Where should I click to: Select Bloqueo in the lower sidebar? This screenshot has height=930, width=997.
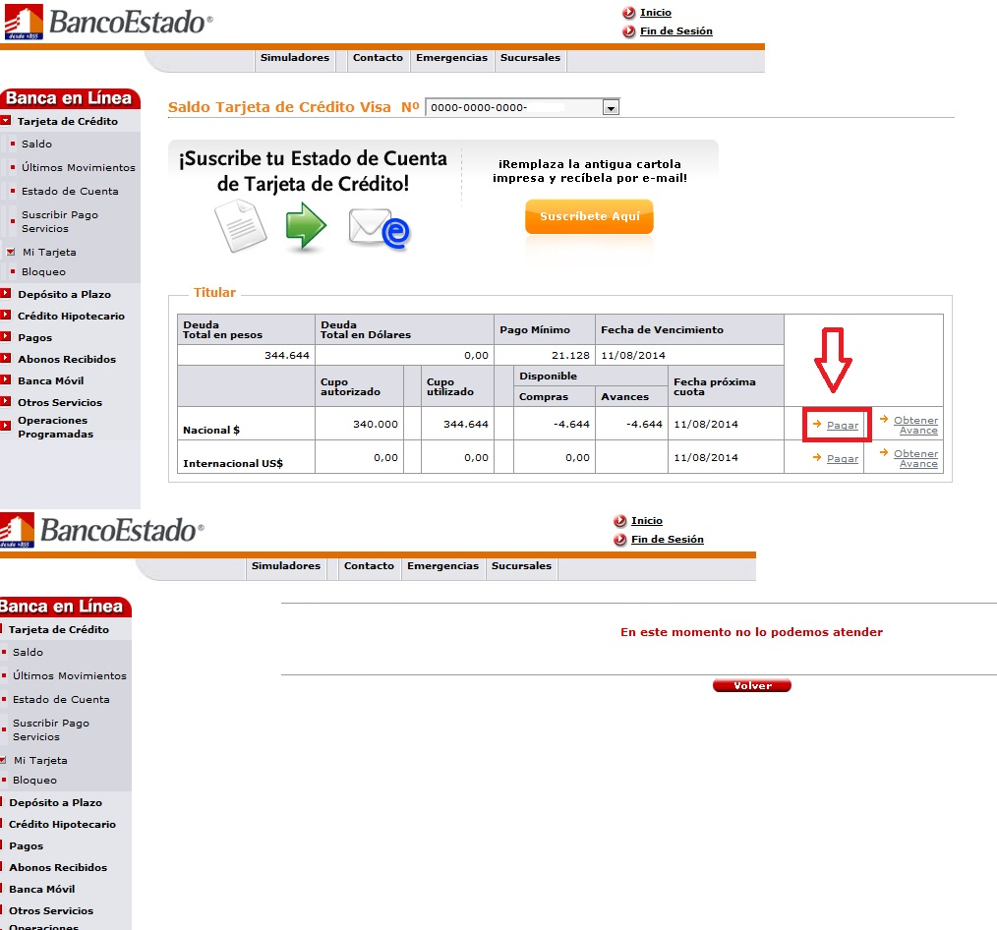click(x=34, y=781)
